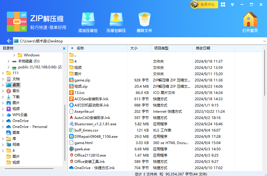
Task: Click the 删除文件 trash bin icon
Action: click(144, 20)
